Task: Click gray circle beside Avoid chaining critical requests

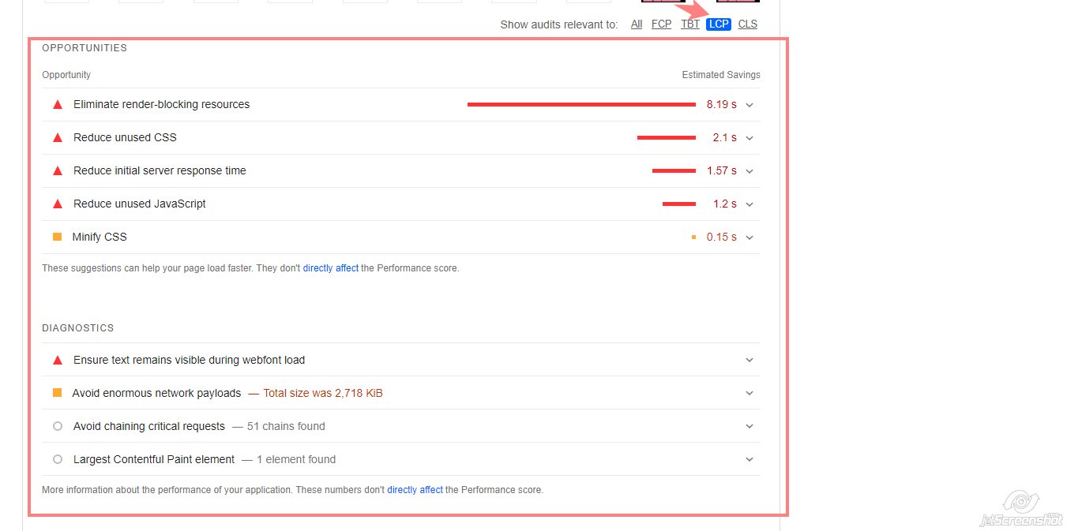Action: coord(58,426)
